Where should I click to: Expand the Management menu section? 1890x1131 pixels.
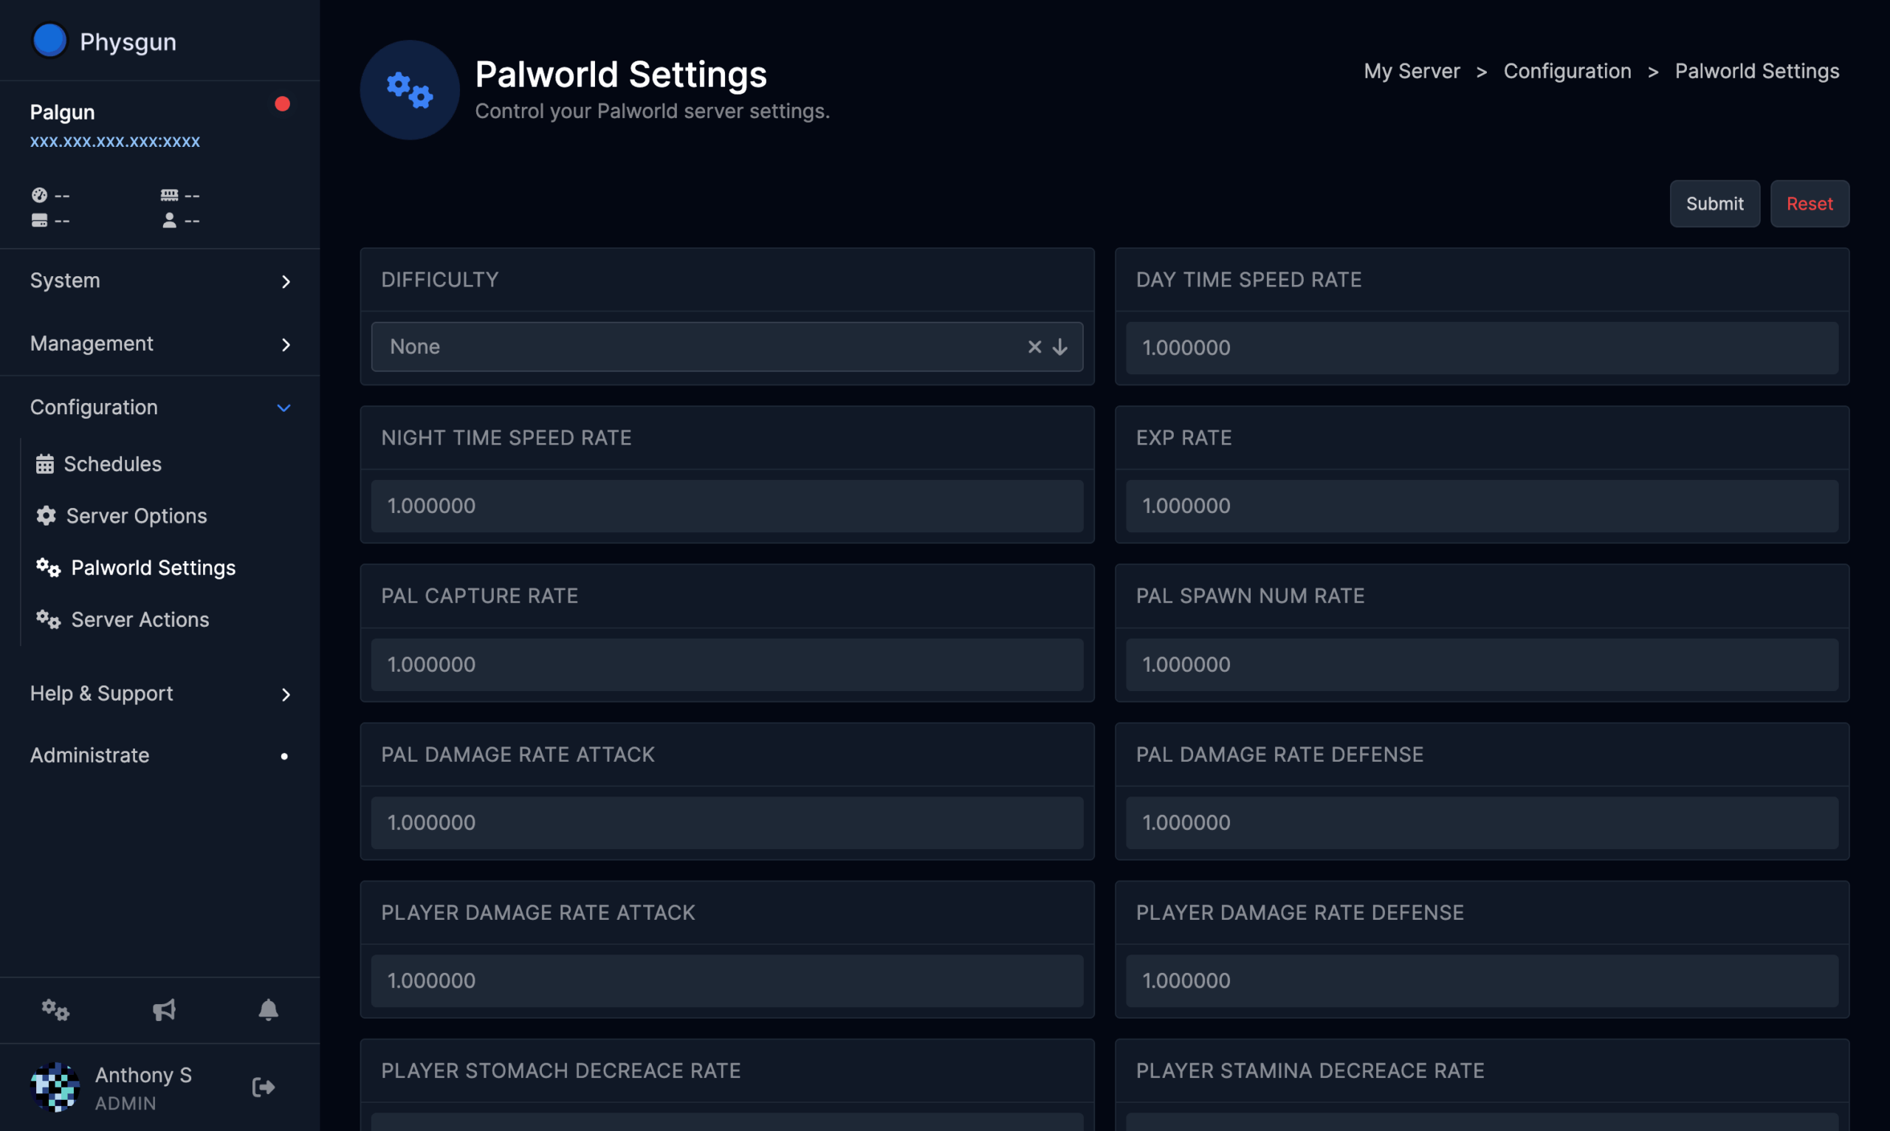tap(159, 344)
